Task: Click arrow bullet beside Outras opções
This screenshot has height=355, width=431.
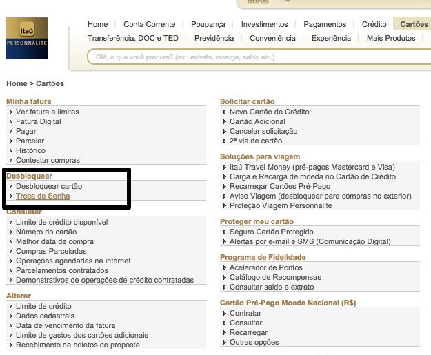Action: pyautogui.click(x=225, y=342)
